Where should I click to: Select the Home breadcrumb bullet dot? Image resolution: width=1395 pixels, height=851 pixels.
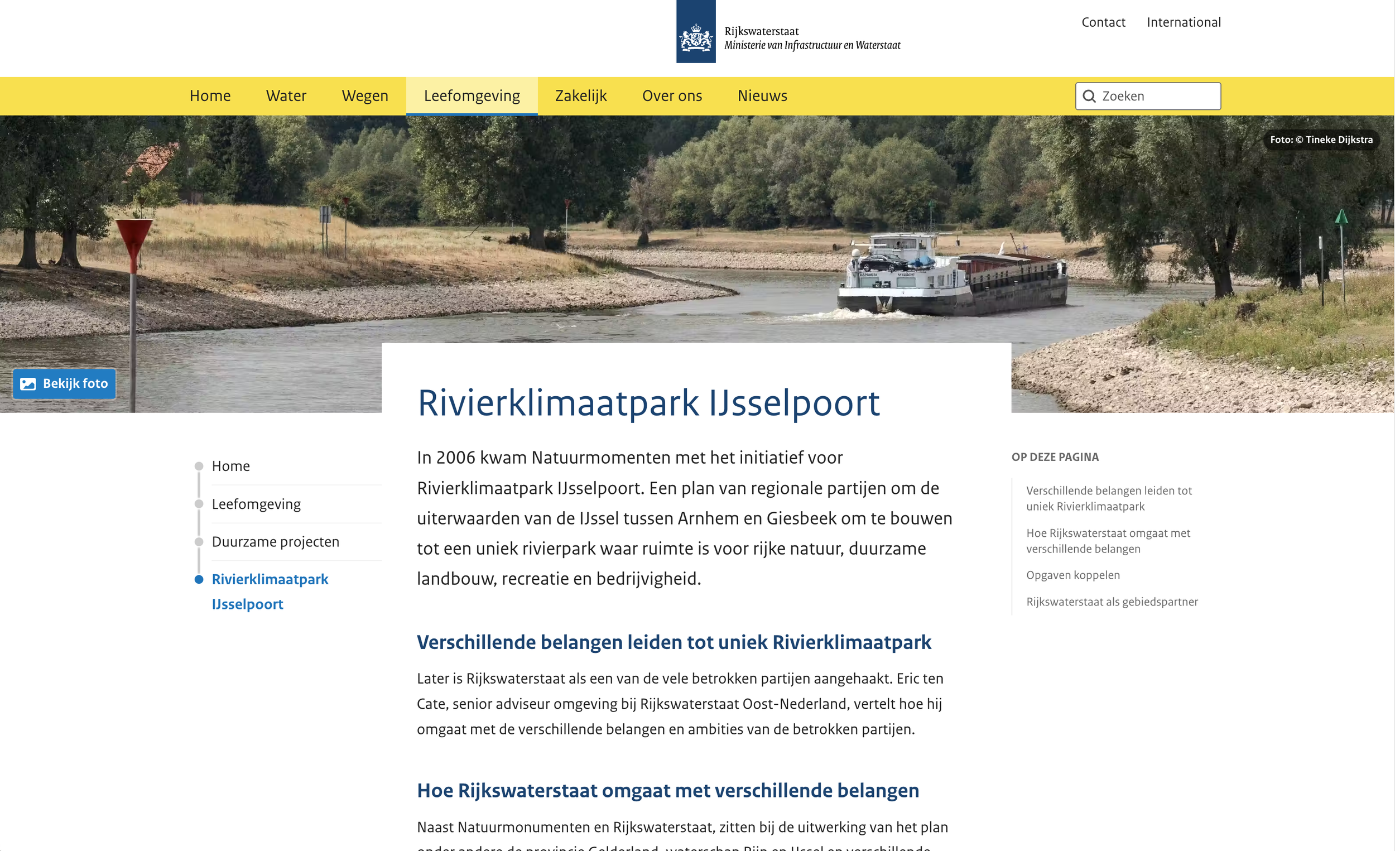point(198,465)
